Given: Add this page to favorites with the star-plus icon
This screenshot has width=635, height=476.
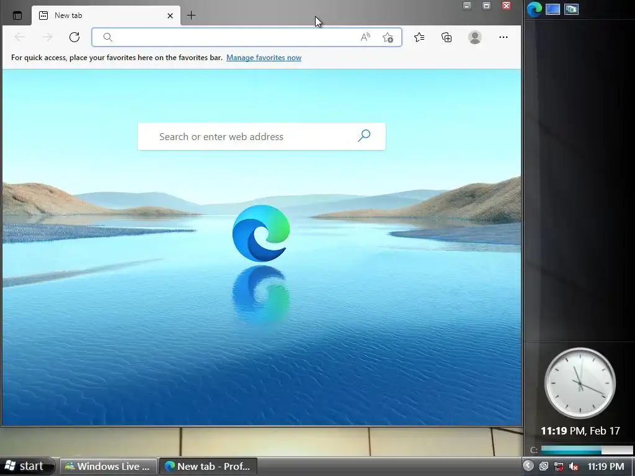Looking at the screenshot, I should [x=388, y=37].
